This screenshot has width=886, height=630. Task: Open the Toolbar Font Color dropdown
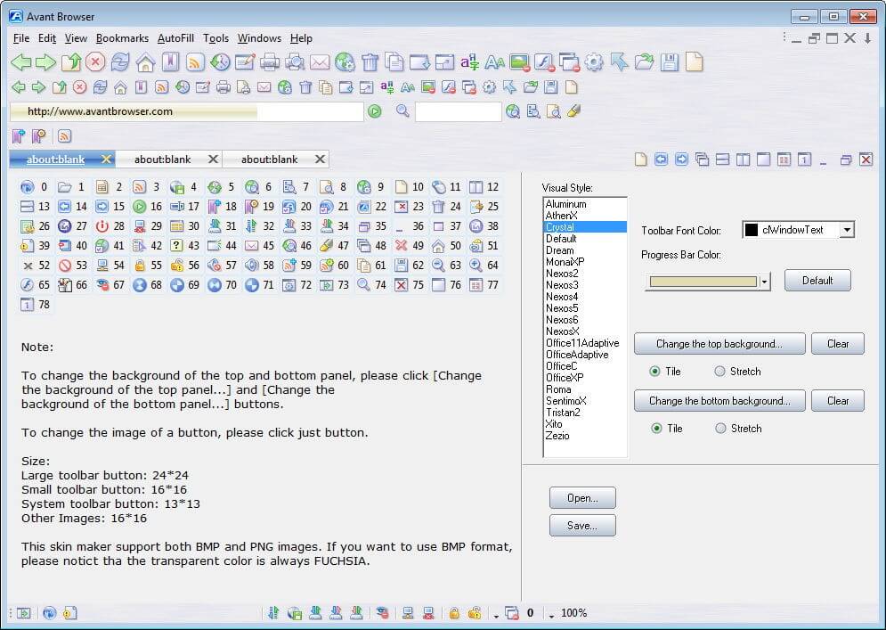pos(846,230)
